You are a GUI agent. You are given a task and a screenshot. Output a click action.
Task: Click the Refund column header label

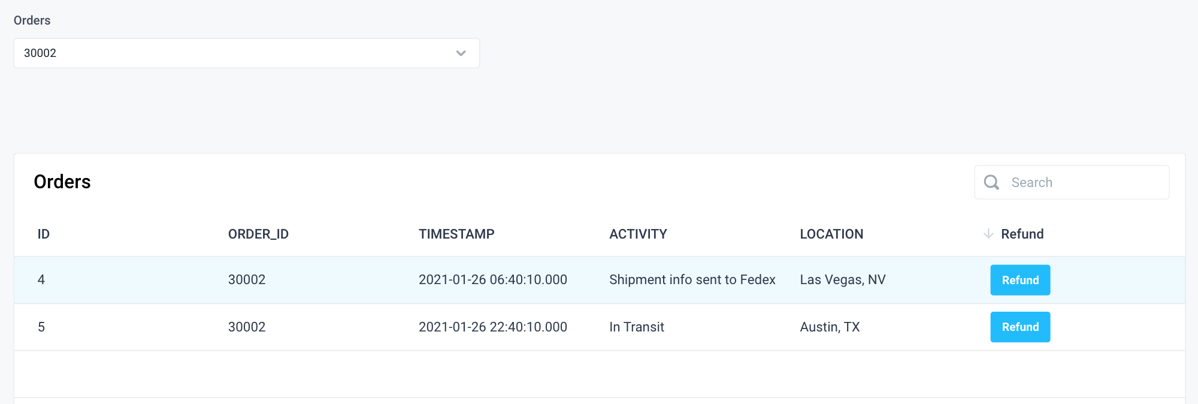[x=1022, y=234]
